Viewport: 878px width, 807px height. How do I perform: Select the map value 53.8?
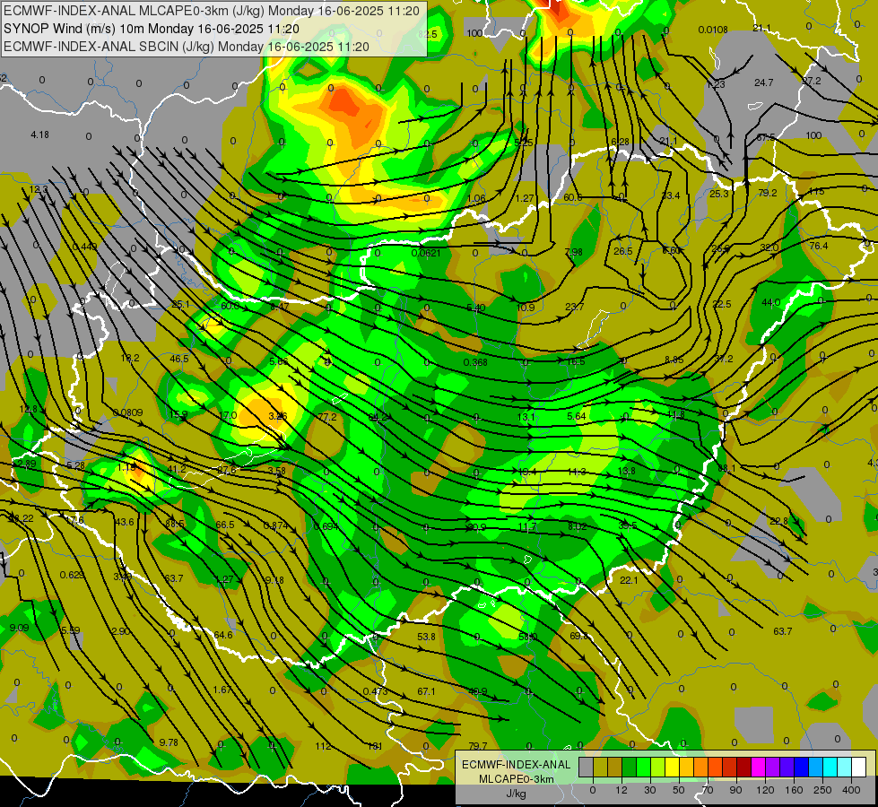(x=426, y=637)
